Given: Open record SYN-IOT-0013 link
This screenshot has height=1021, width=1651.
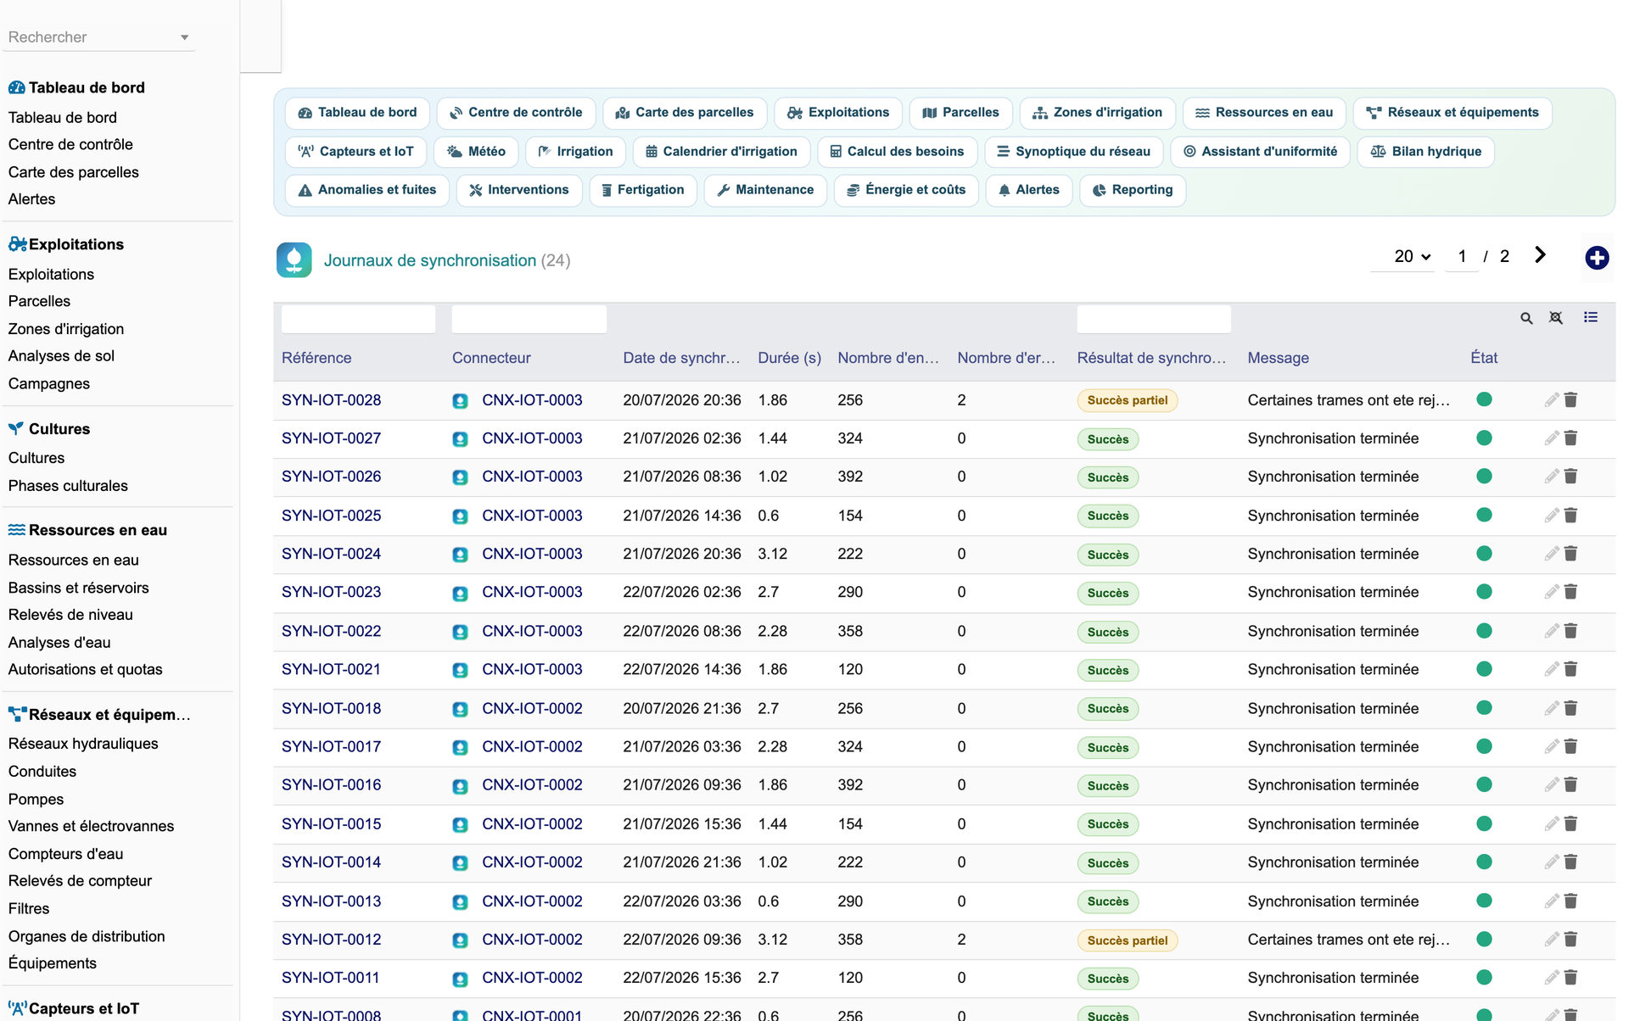Looking at the screenshot, I should pos(331,901).
